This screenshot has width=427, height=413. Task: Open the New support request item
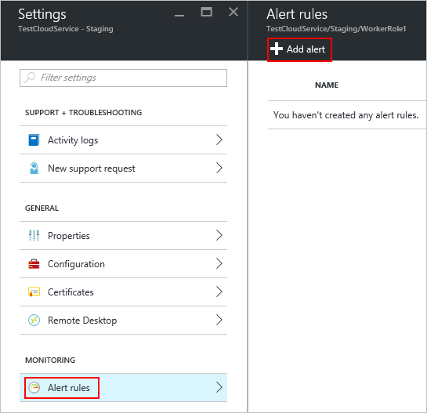[x=123, y=168]
